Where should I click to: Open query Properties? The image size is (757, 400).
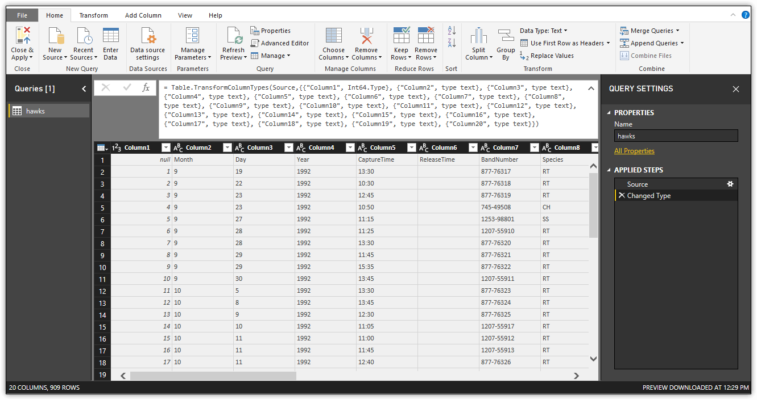pyautogui.click(x=271, y=31)
